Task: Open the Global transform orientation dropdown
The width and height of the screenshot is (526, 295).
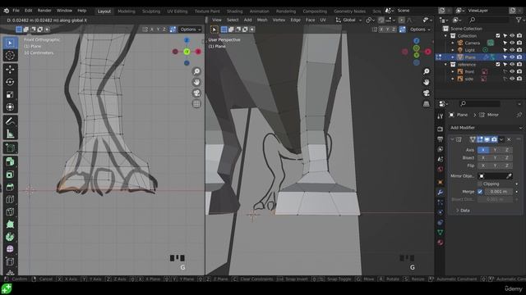Action: click(348, 20)
